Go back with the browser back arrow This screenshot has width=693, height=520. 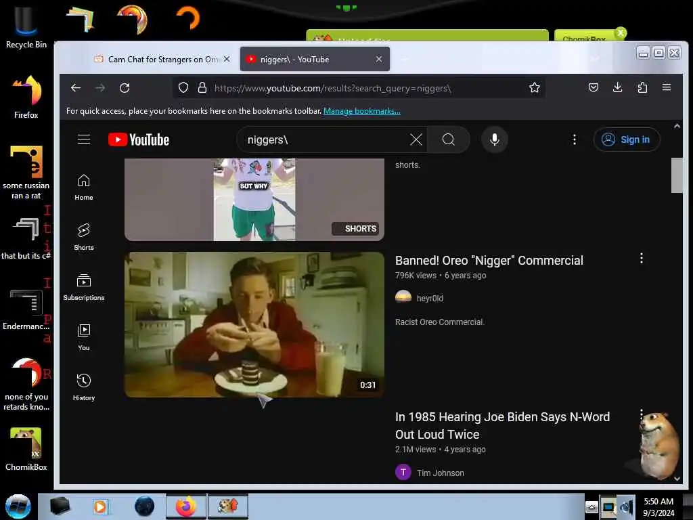tap(76, 88)
